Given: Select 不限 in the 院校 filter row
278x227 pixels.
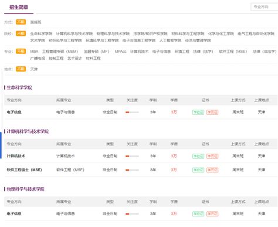Looking at the screenshot, I should tap(21, 33).
